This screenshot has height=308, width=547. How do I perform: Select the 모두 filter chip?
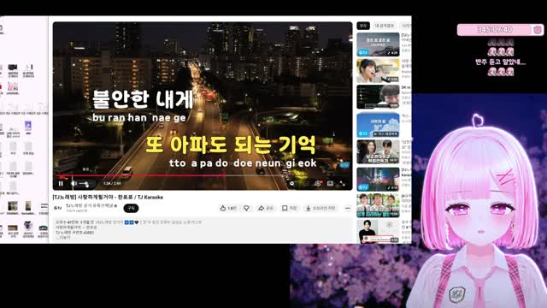363,26
